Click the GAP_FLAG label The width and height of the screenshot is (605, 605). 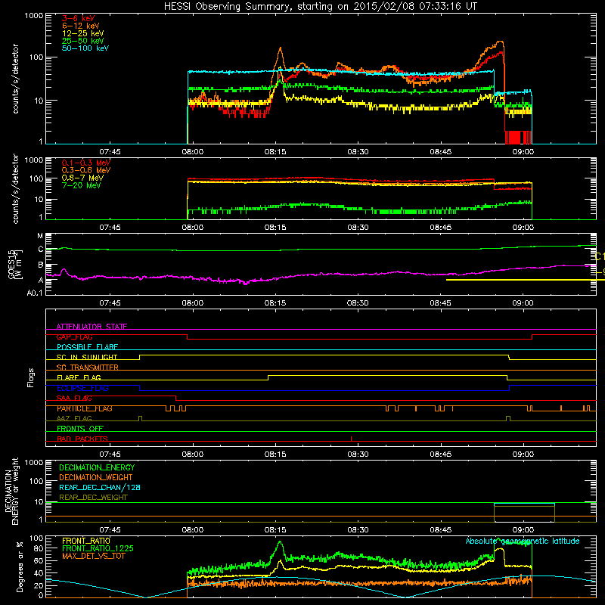click(74, 337)
